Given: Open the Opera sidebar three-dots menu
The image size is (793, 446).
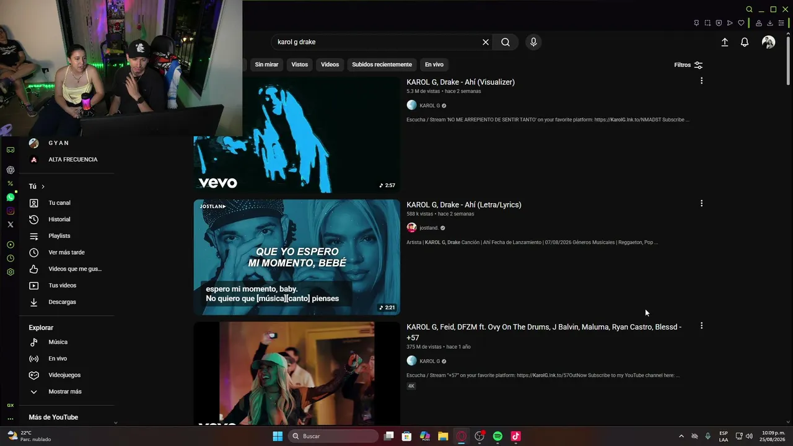Looking at the screenshot, I should point(10,419).
